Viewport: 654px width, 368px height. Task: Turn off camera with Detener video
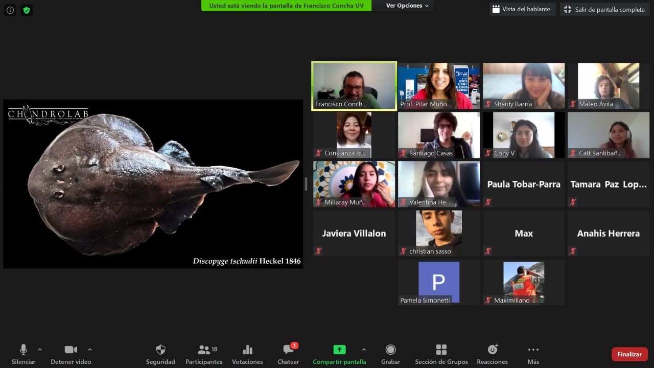pyautogui.click(x=71, y=350)
